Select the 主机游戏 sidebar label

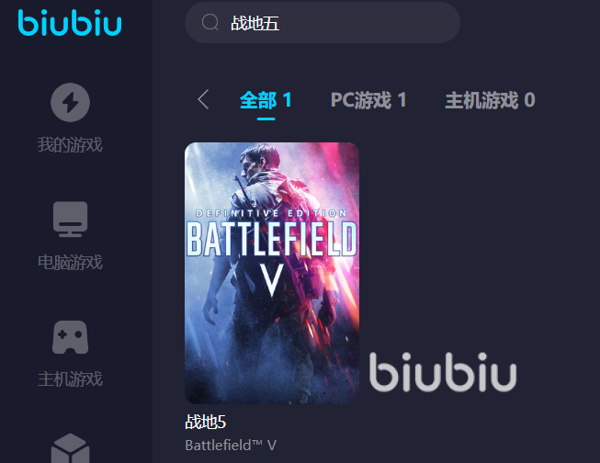coord(70,378)
